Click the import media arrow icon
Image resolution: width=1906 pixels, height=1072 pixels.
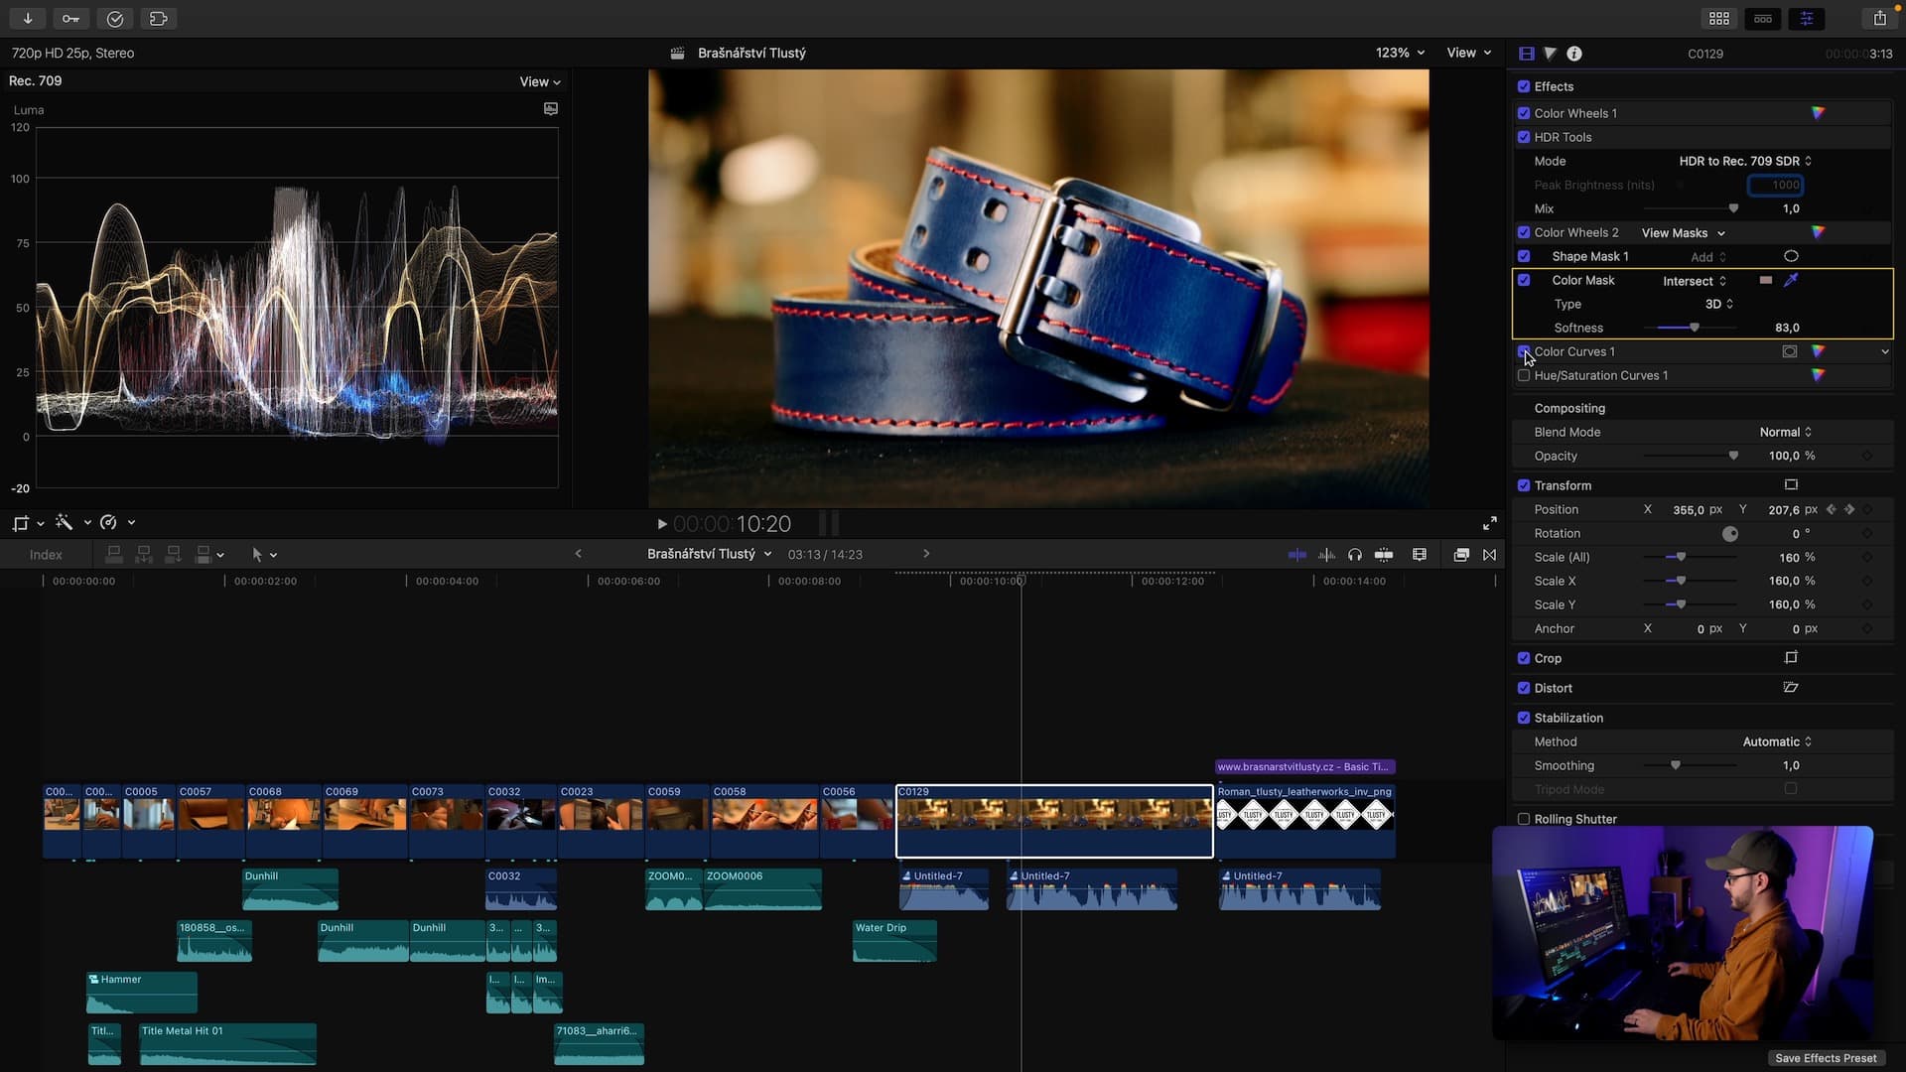(28, 18)
